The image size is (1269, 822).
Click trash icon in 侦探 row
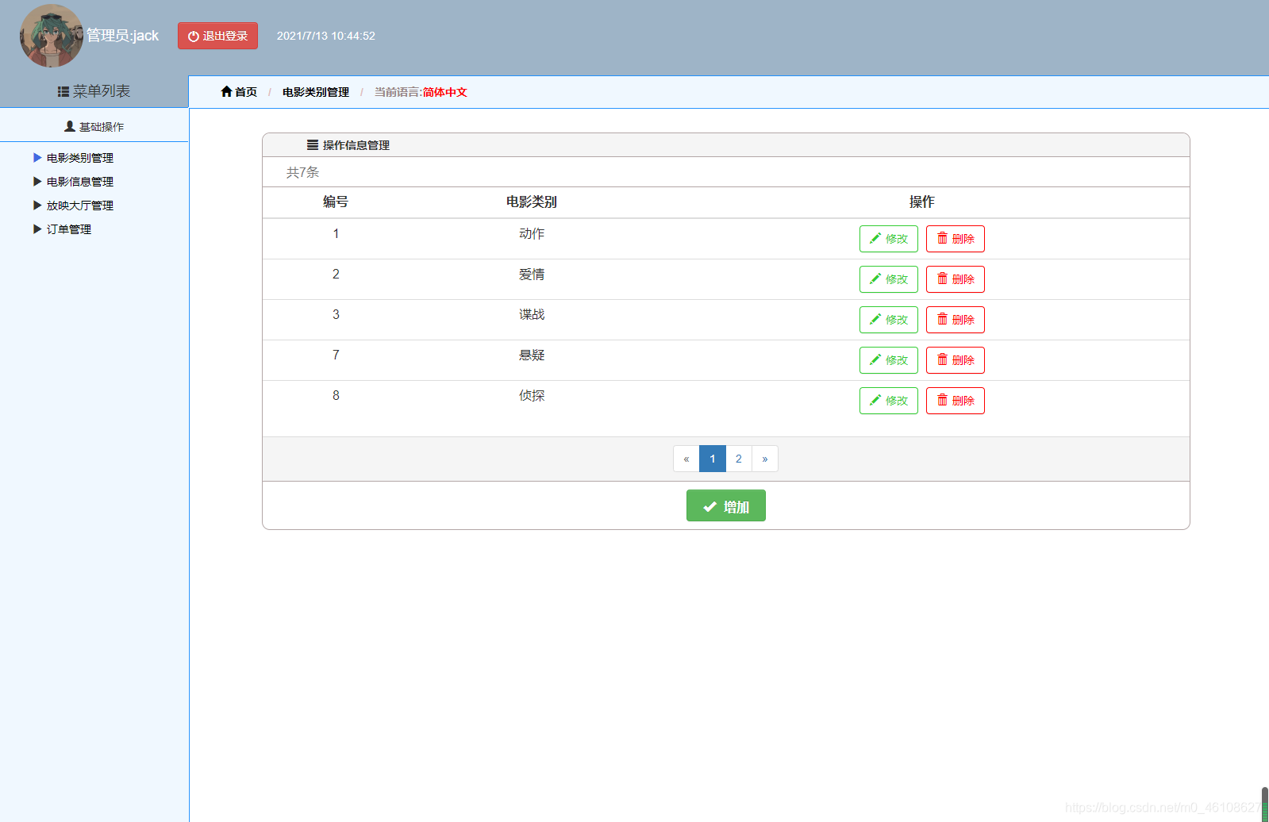(x=942, y=400)
